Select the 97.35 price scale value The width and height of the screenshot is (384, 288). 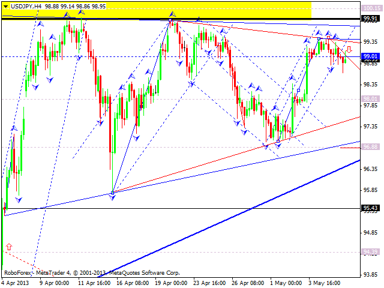click(370, 127)
